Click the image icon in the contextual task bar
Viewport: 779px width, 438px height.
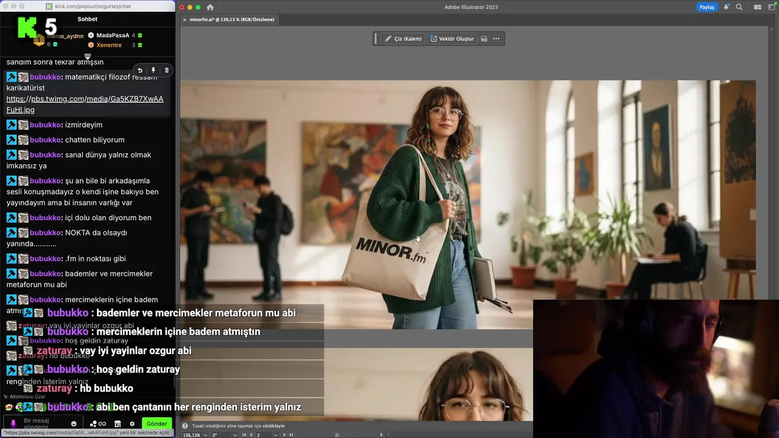pos(484,38)
